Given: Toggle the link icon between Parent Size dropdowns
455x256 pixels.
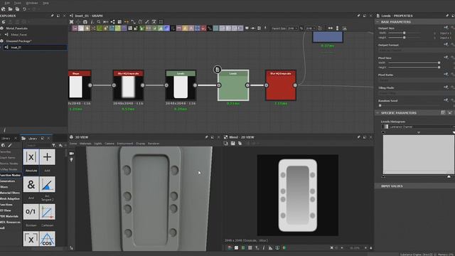Looking at the screenshot, I should [301, 28].
